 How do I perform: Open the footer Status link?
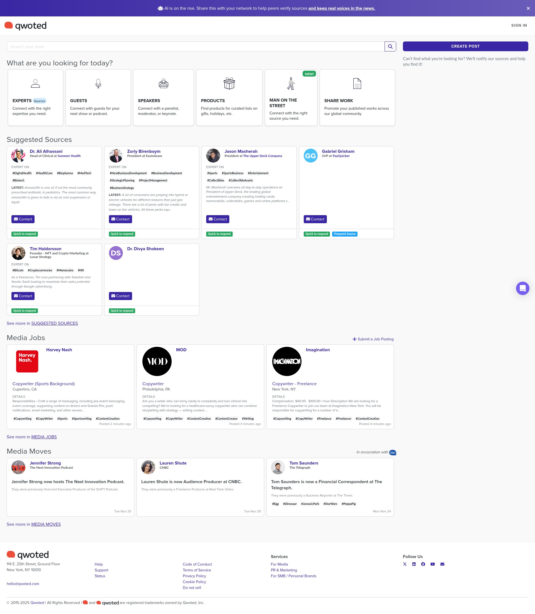[x=100, y=576]
